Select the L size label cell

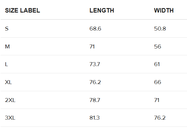(x=6, y=64)
